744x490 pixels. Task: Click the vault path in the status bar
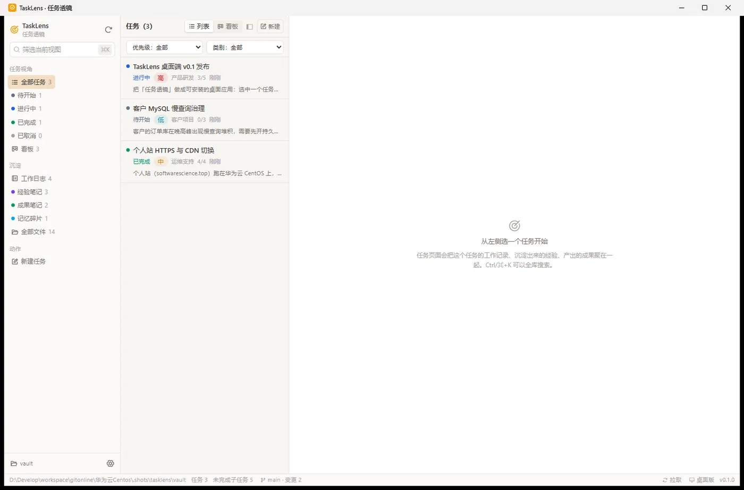point(98,480)
